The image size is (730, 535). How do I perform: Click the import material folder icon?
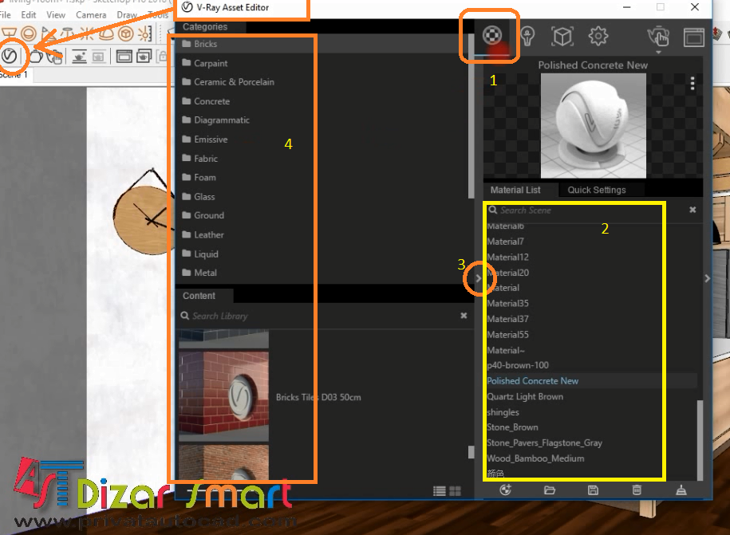[550, 490]
